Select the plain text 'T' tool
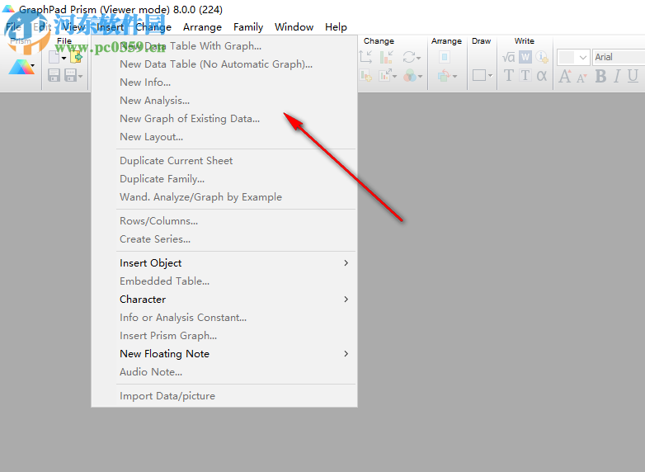This screenshot has width=645, height=472. click(508, 75)
